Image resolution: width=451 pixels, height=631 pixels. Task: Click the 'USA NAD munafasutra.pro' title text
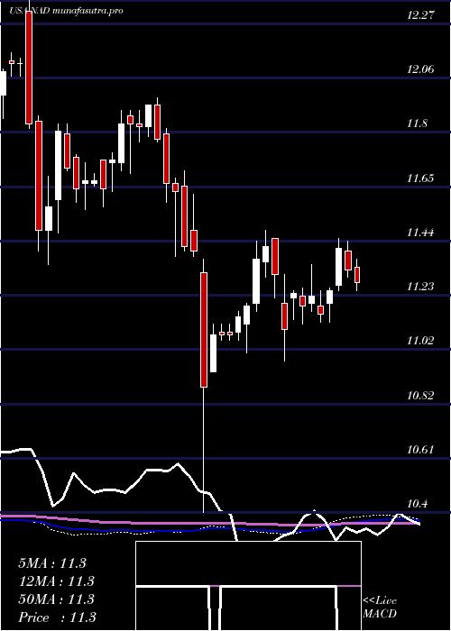click(x=66, y=11)
